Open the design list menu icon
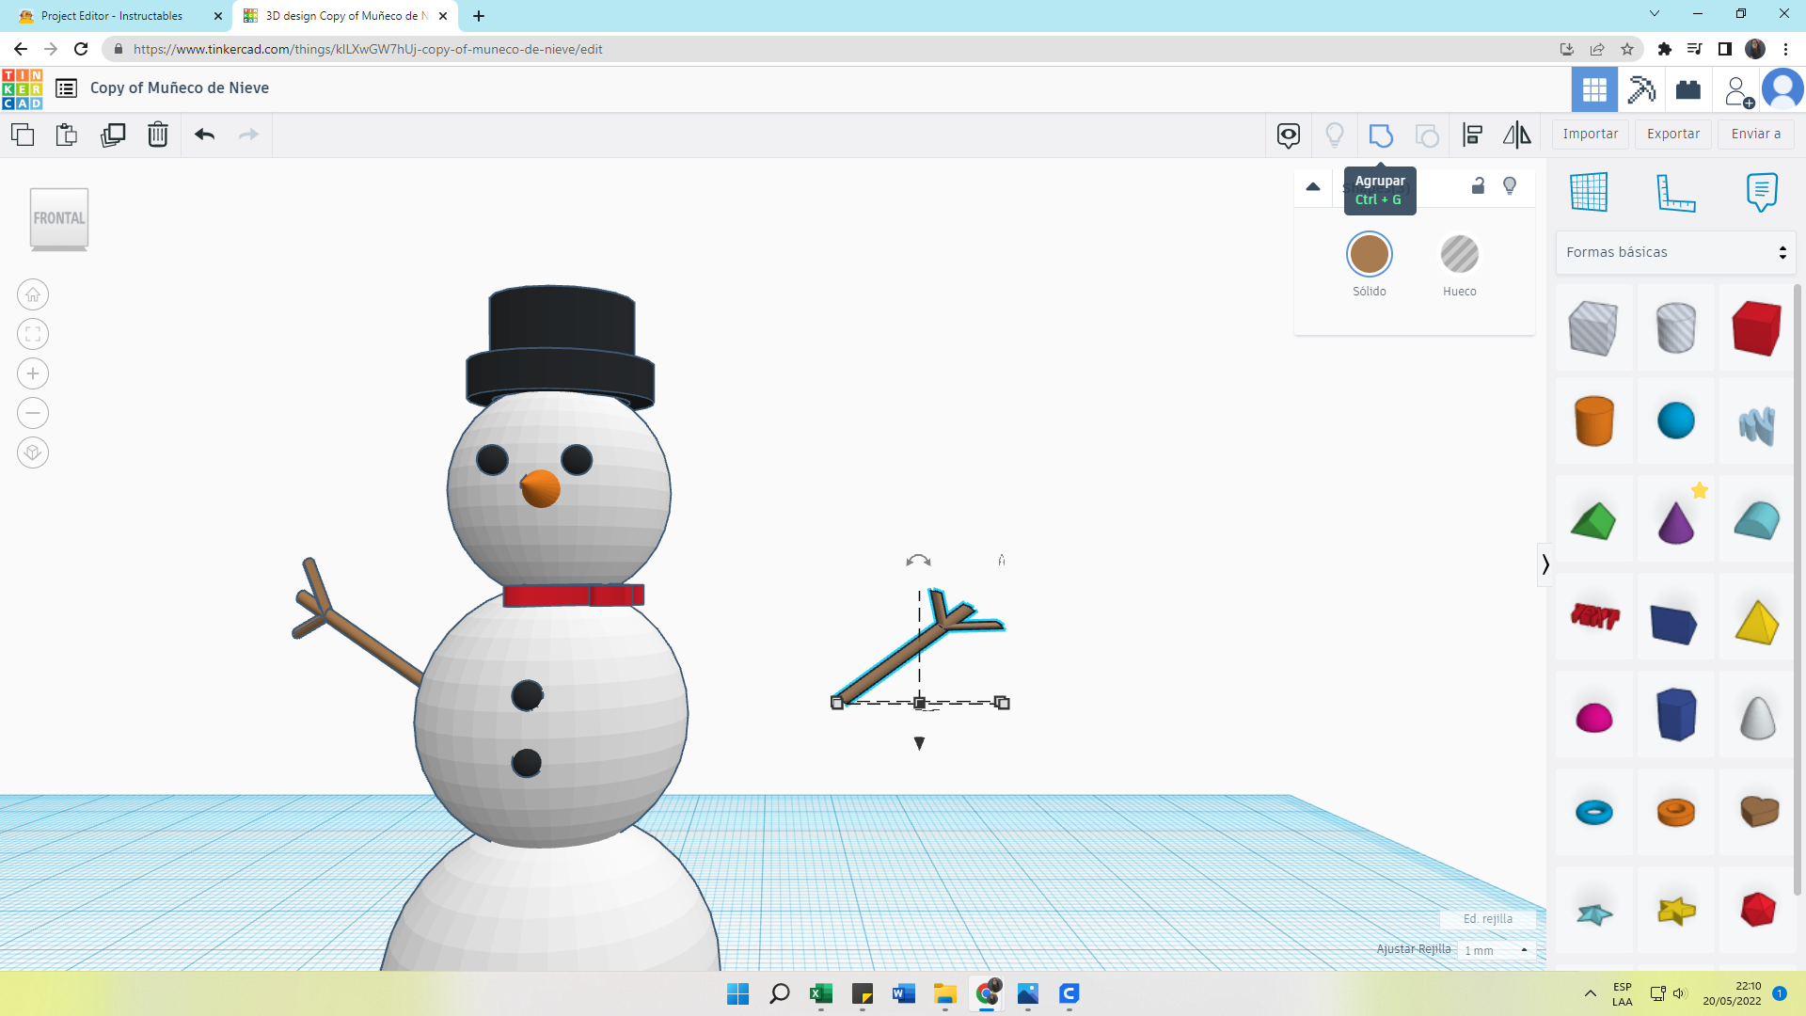This screenshot has width=1806, height=1016. [66, 88]
